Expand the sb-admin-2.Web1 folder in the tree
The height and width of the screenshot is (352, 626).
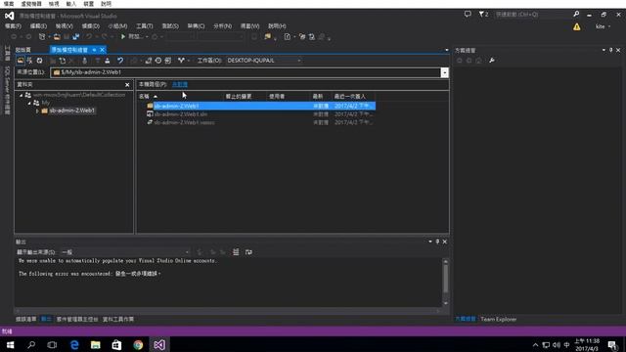click(x=37, y=110)
